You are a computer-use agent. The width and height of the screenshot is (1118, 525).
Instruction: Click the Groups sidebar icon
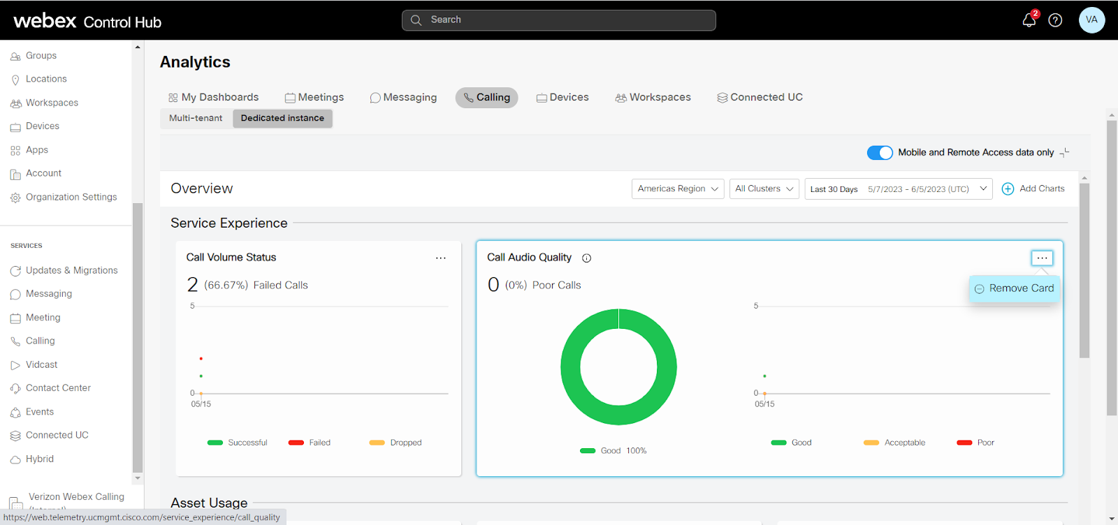point(15,57)
